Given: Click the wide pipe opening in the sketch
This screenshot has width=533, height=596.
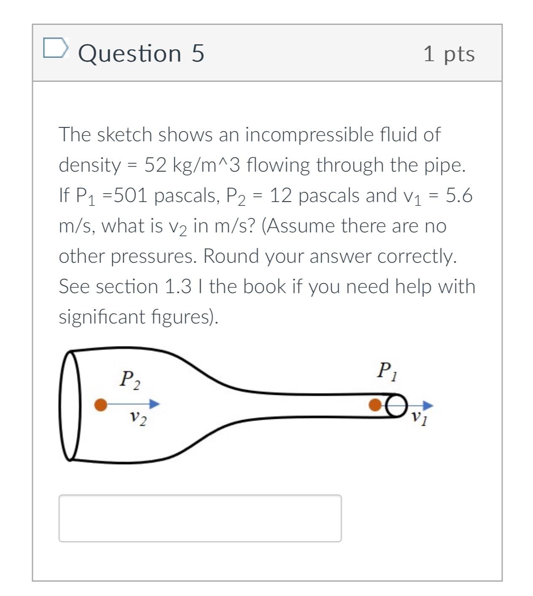Looking at the screenshot, I should 72,404.
